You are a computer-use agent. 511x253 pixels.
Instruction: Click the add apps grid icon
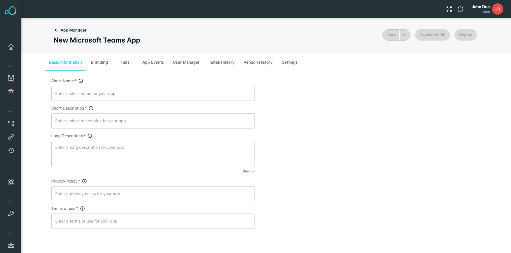click(11, 182)
